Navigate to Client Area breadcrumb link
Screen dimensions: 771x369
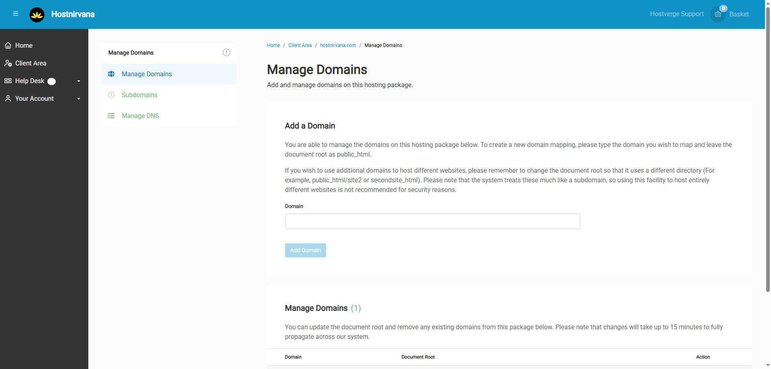(300, 45)
